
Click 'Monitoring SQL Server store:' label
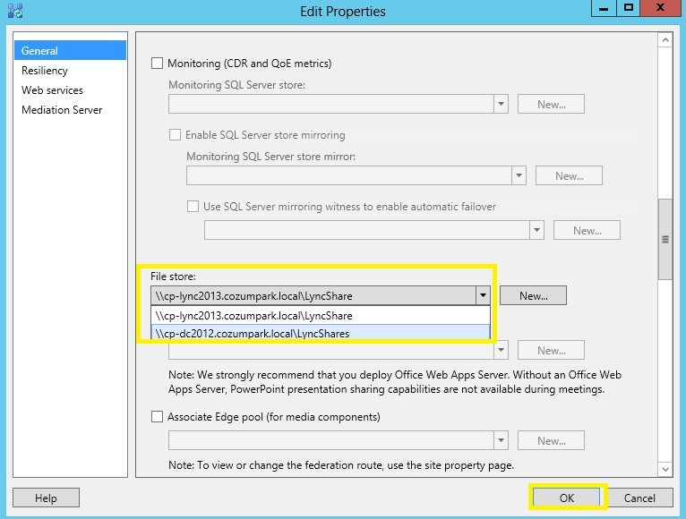(236, 85)
